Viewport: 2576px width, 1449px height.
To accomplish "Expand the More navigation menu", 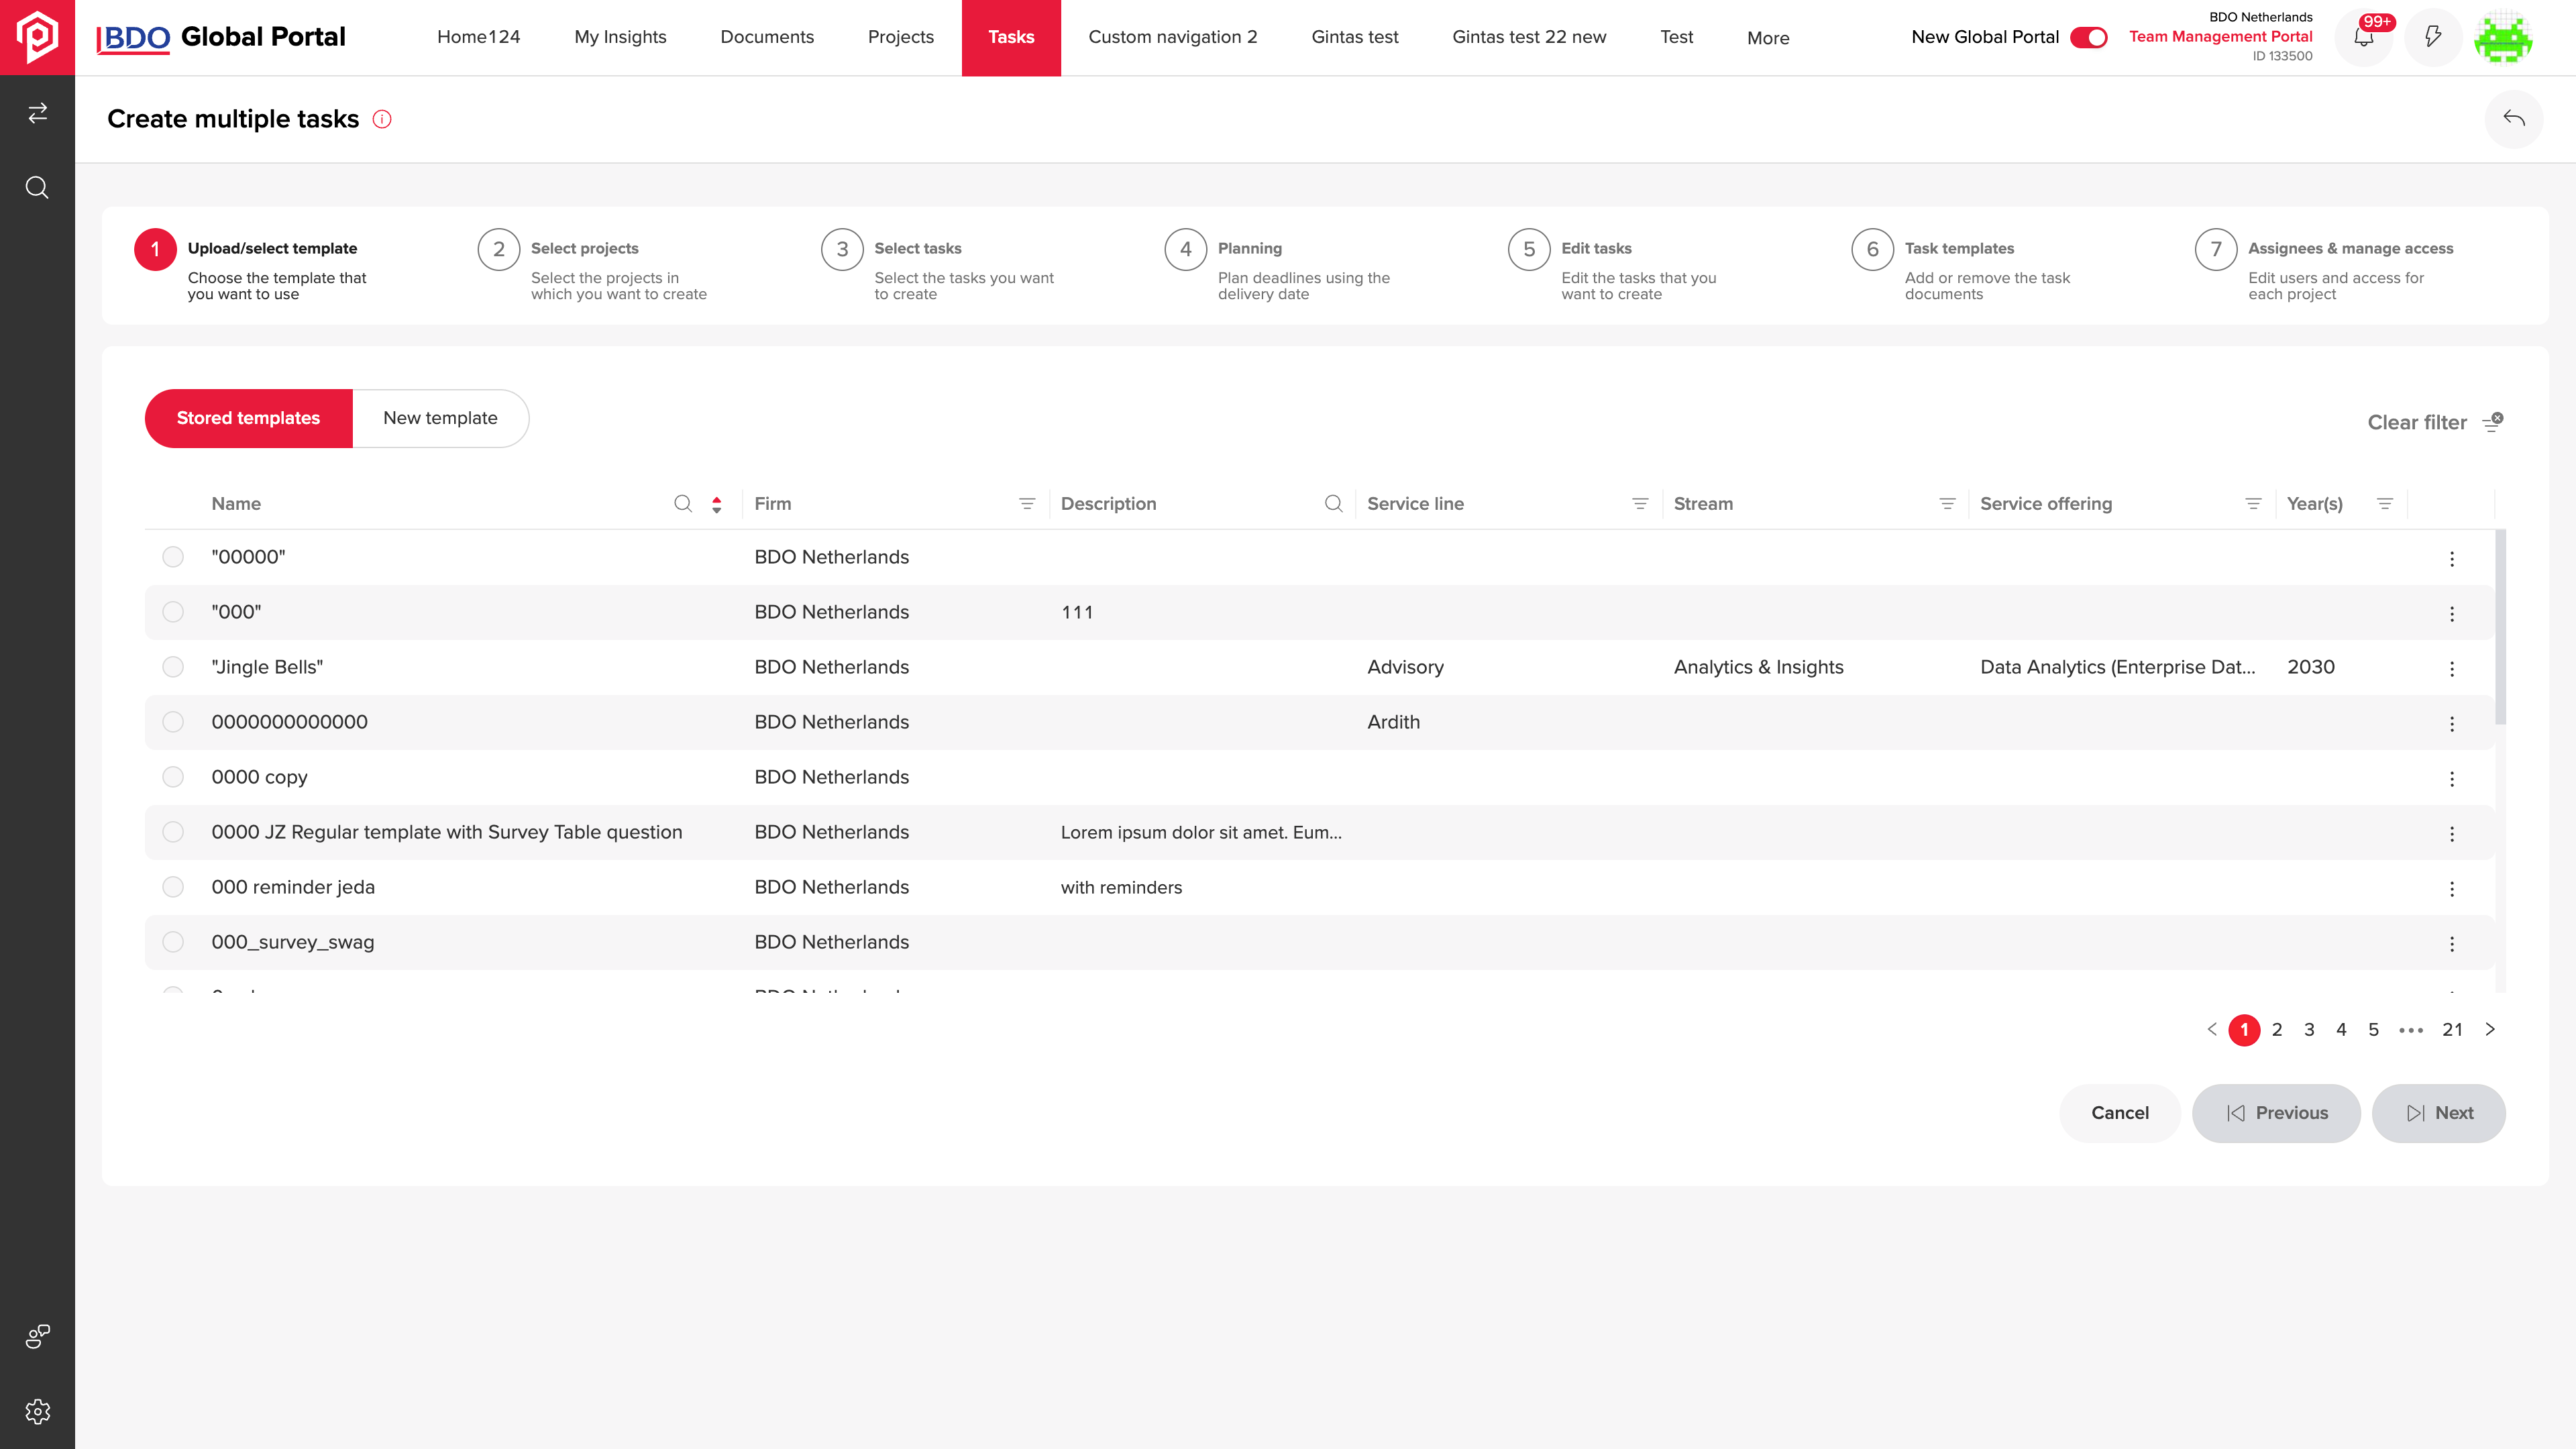I will pos(1768,38).
